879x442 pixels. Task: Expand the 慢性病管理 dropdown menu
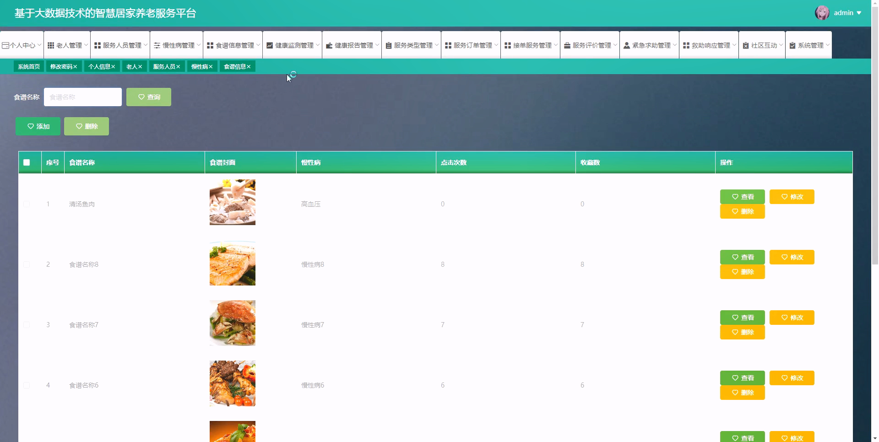[199, 45]
